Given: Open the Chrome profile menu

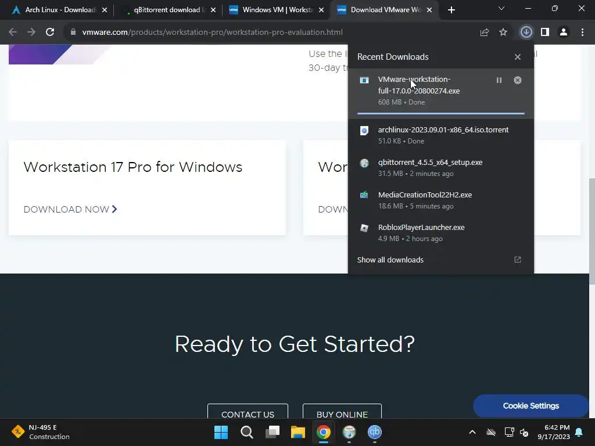Looking at the screenshot, I should pyautogui.click(x=564, y=32).
